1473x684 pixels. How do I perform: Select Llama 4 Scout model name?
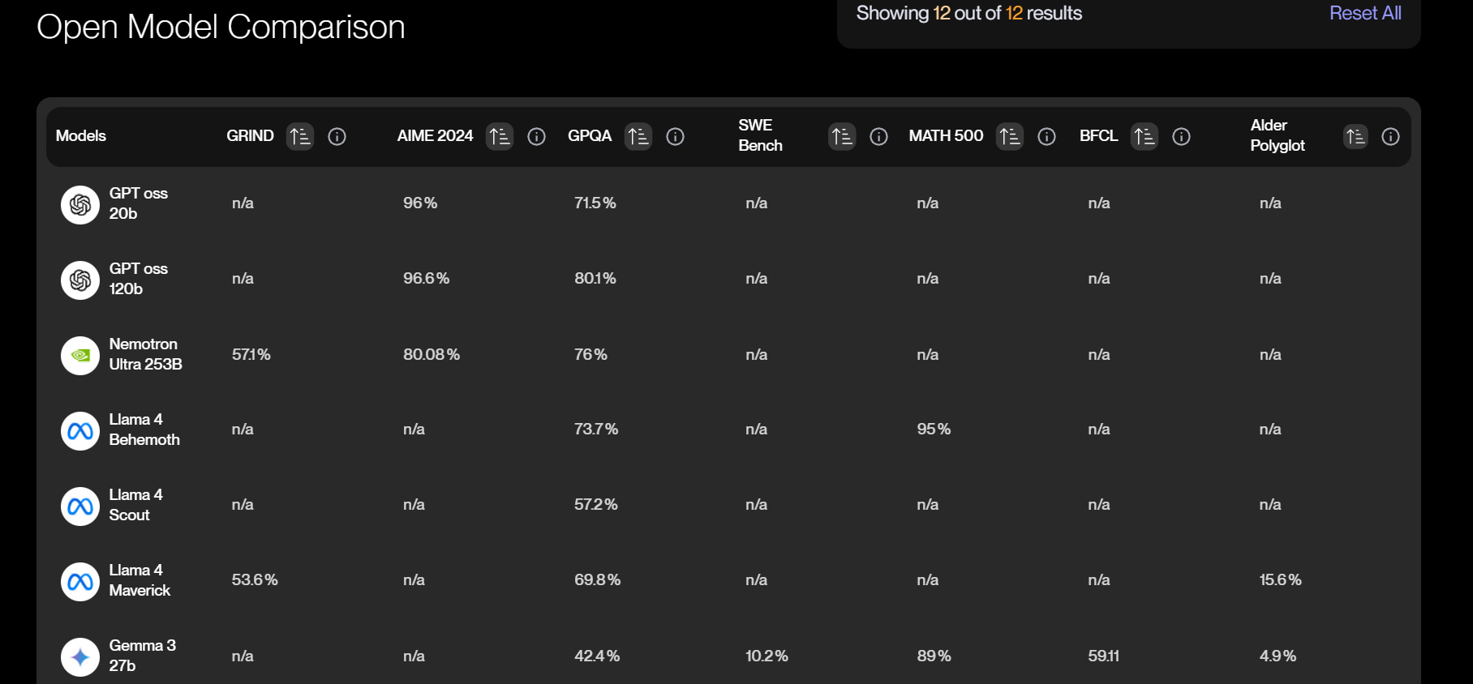point(136,505)
